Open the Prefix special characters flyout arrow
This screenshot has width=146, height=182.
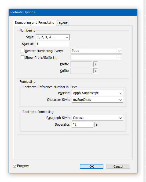(96, 64)
